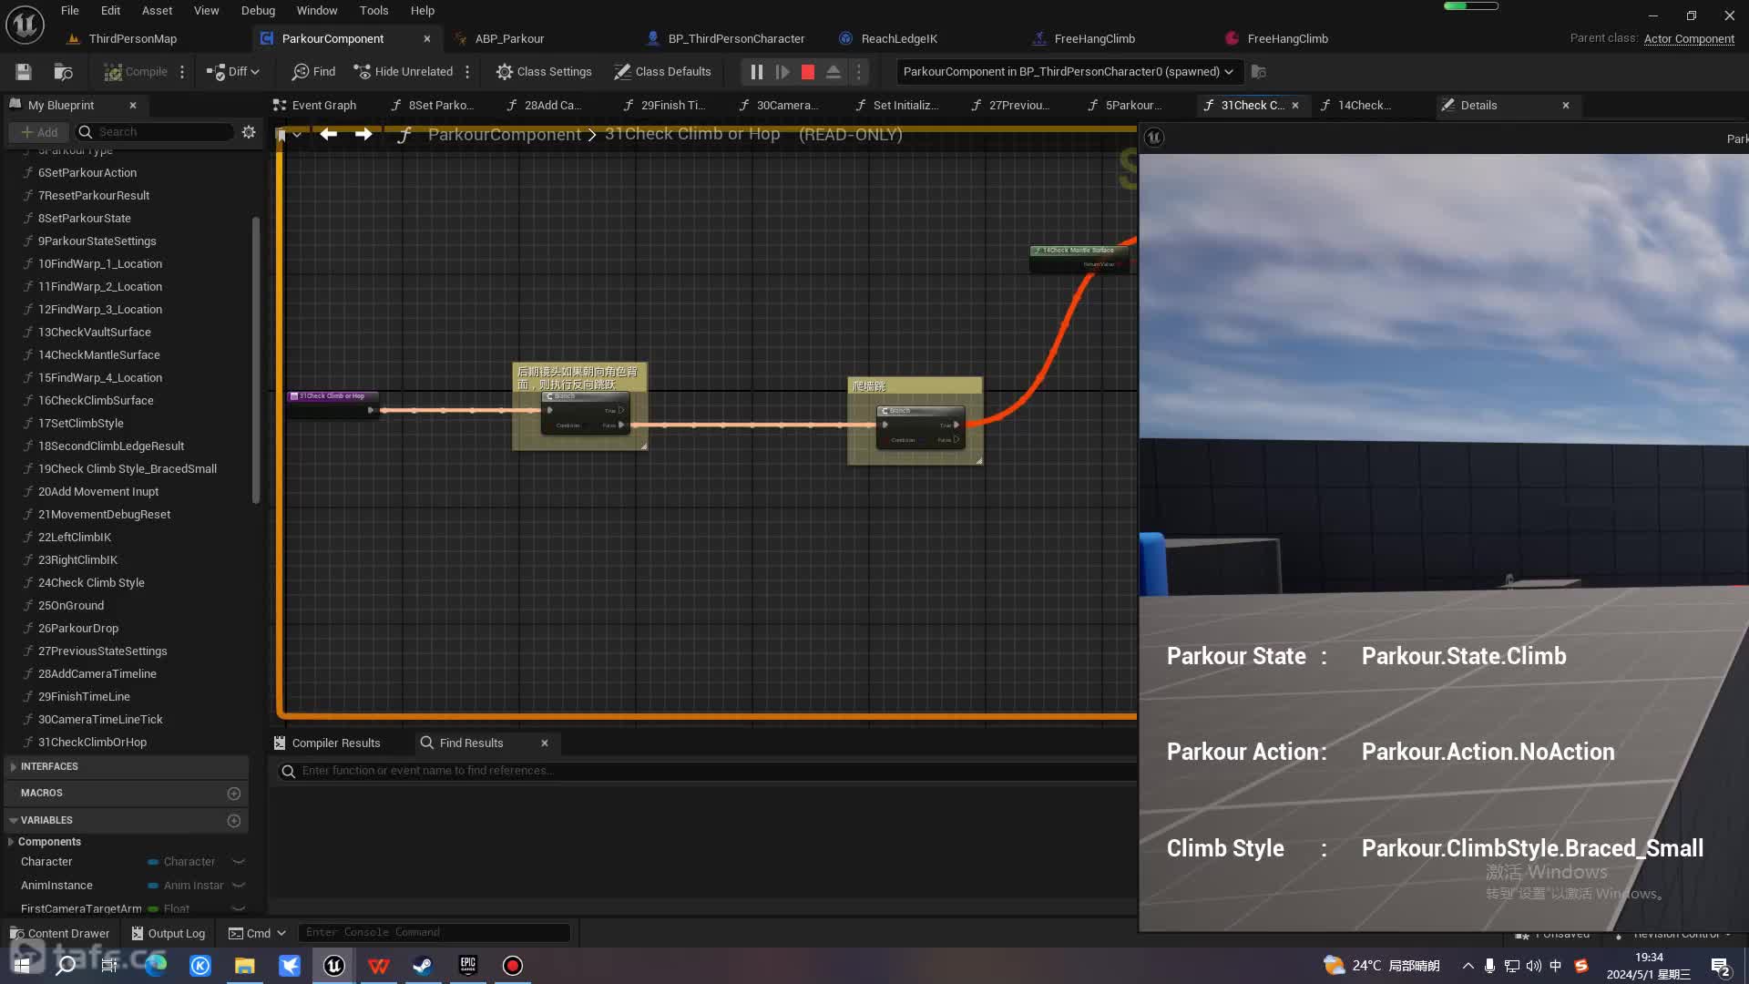The height and width of the screenshot is (984, 1749).
Task: Close the ParkourComponent tab
Action: [x=426, y=38]
